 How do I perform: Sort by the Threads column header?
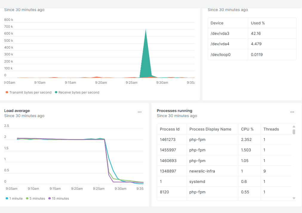(x=271, y=129)
